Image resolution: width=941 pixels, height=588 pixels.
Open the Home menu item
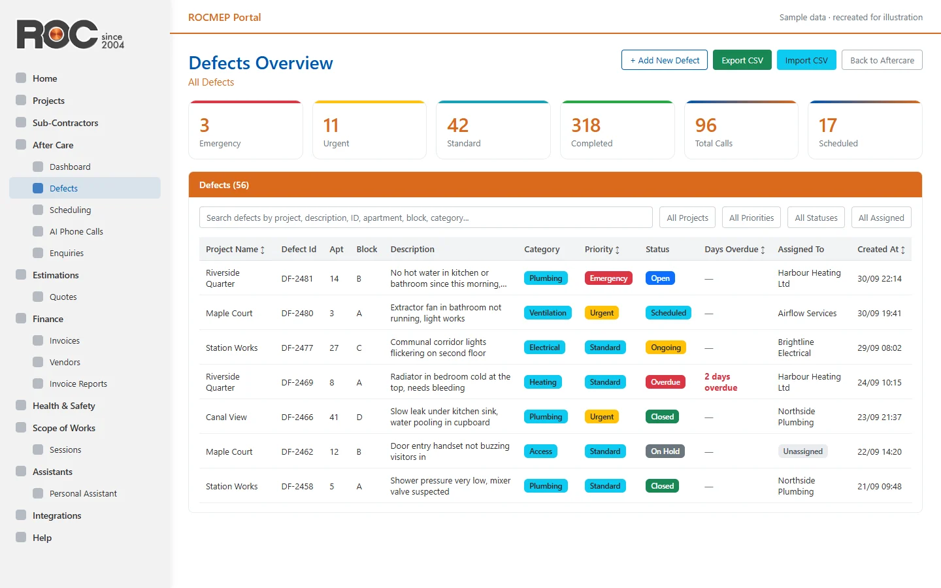coord(85,78)
